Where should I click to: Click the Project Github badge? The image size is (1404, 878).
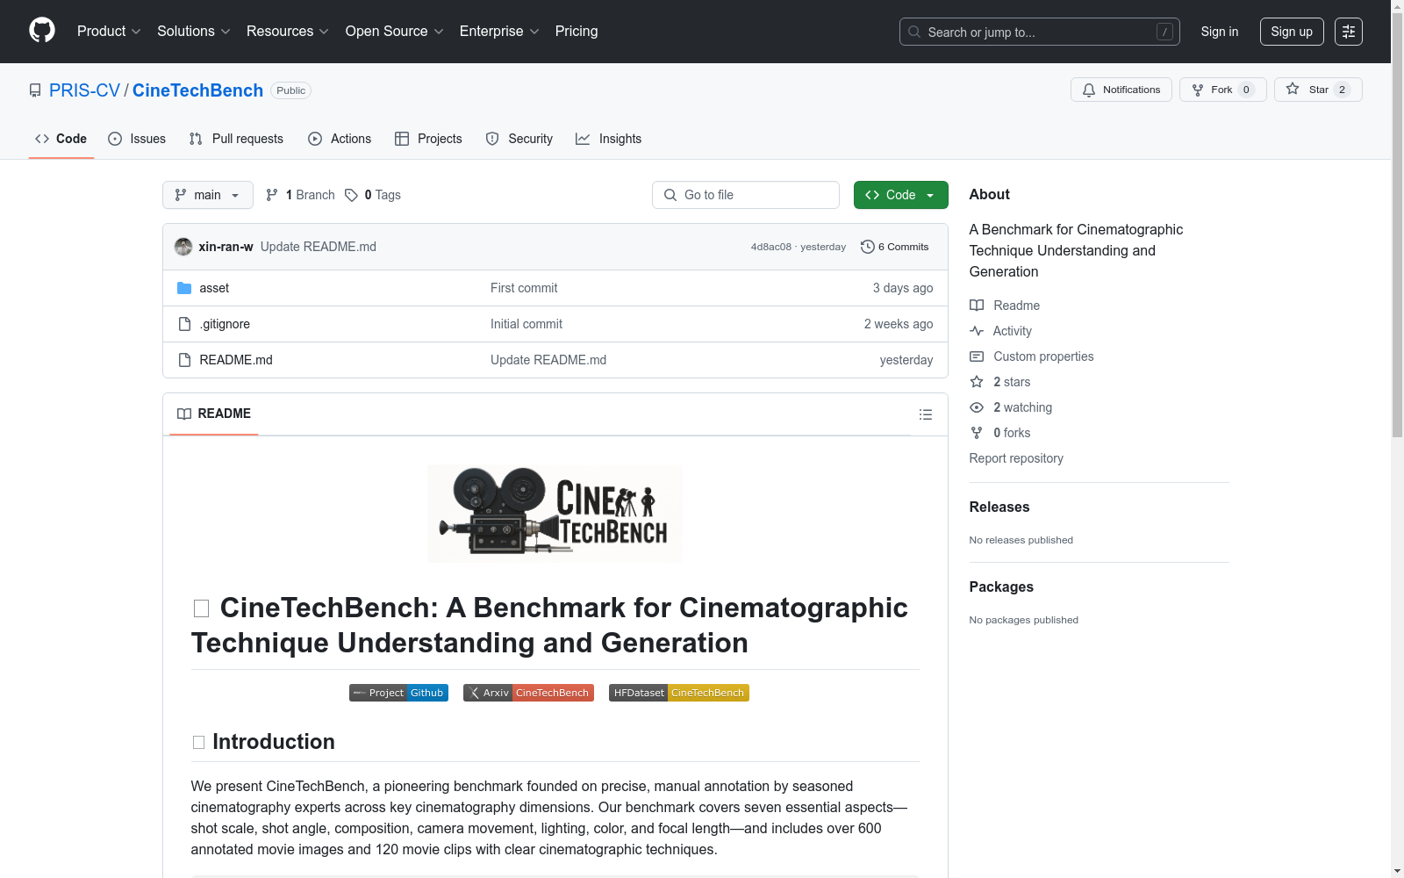(398, 693)
